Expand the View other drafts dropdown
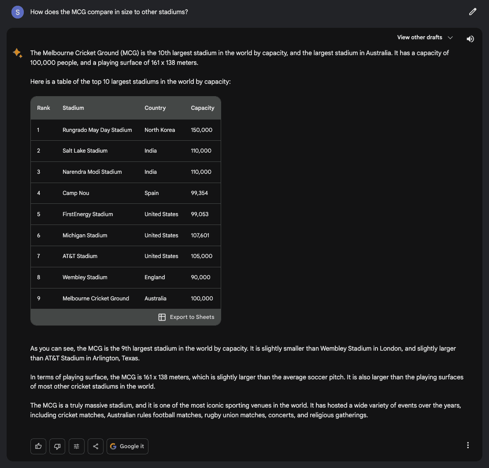 tap(419, 37)
